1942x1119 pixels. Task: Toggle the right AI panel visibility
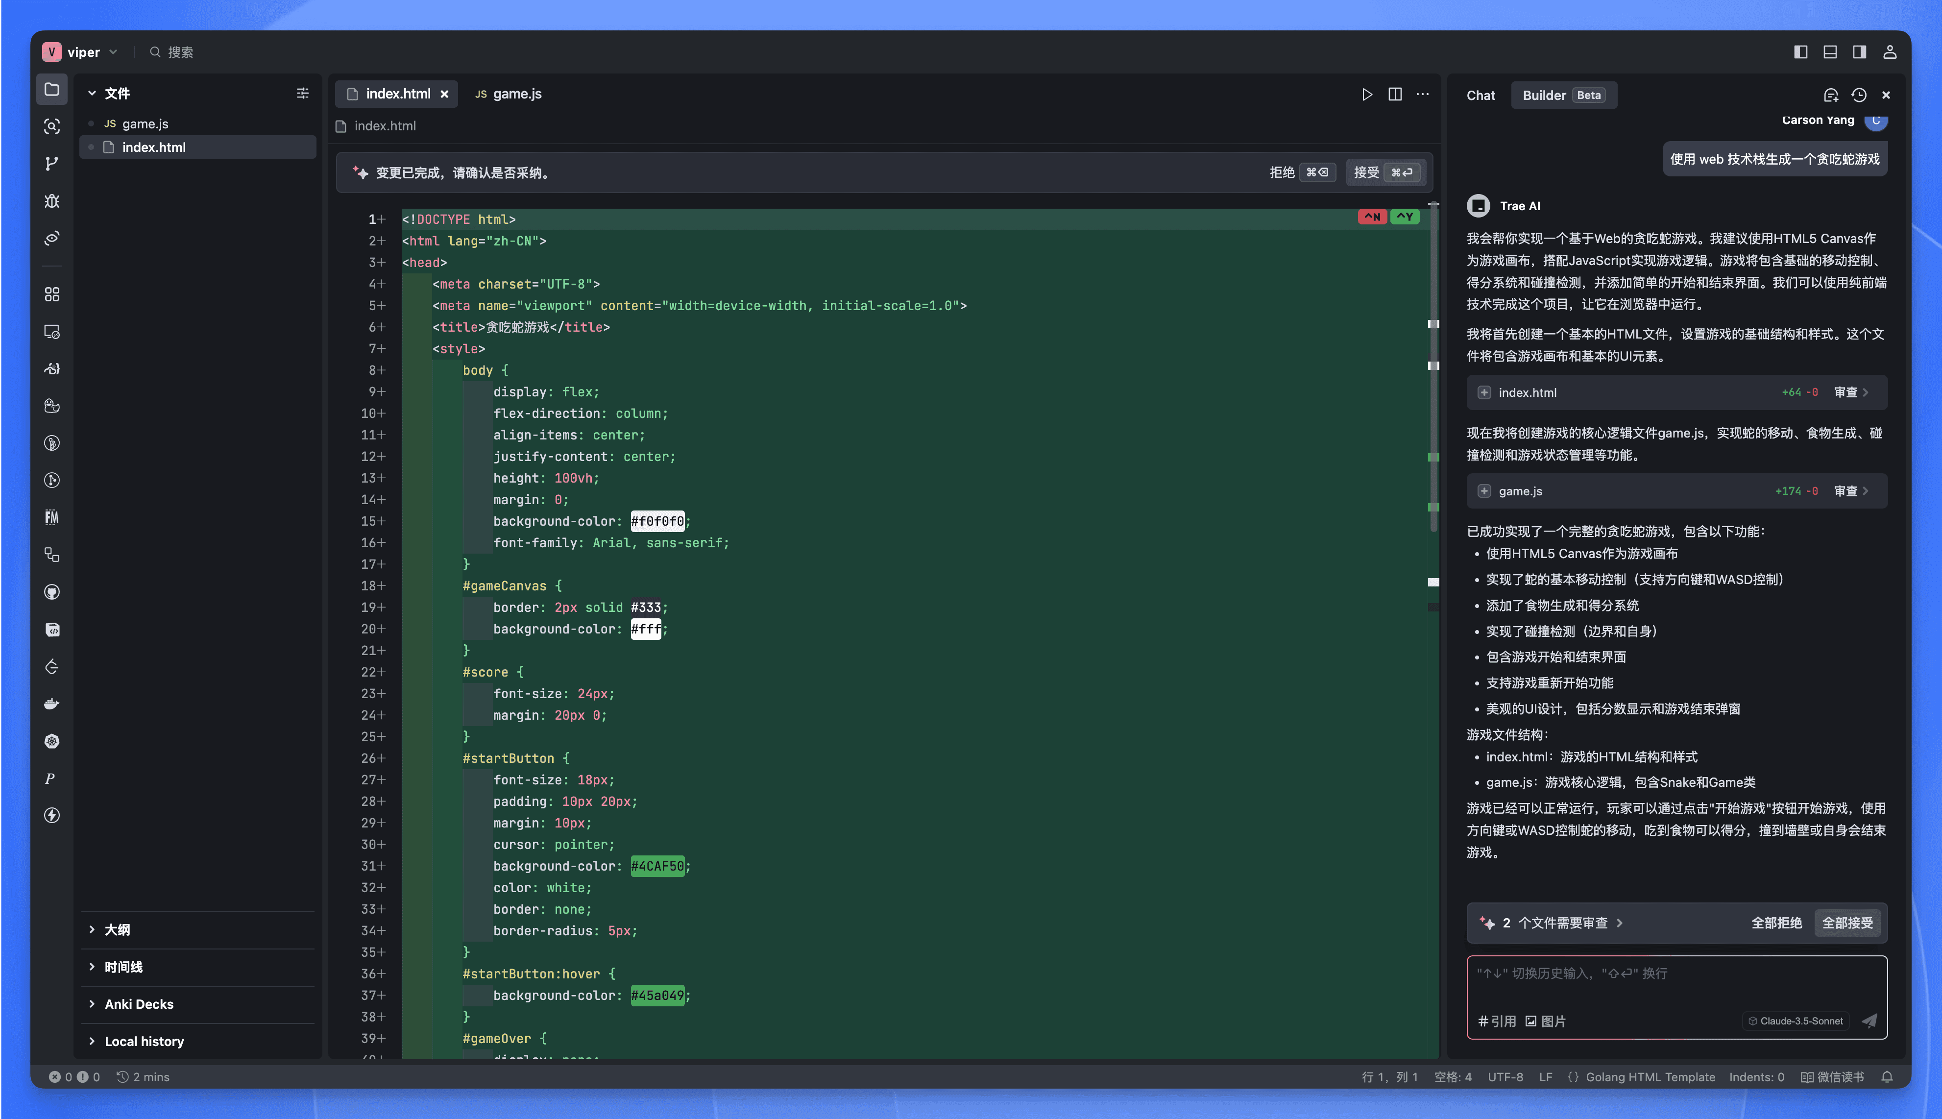pyautogui.click(x=1859, y=51)
